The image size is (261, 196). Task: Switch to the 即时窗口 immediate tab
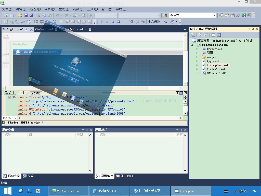coord(124,176)
